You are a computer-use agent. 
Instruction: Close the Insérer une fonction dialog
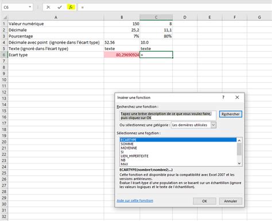pyautogui.click(x=237, y=97)
